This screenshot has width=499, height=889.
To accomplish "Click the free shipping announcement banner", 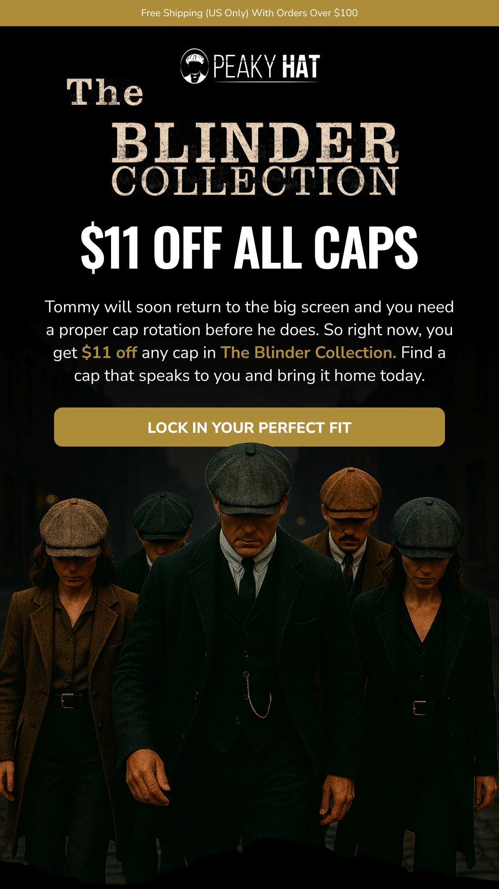I will 249,13.
